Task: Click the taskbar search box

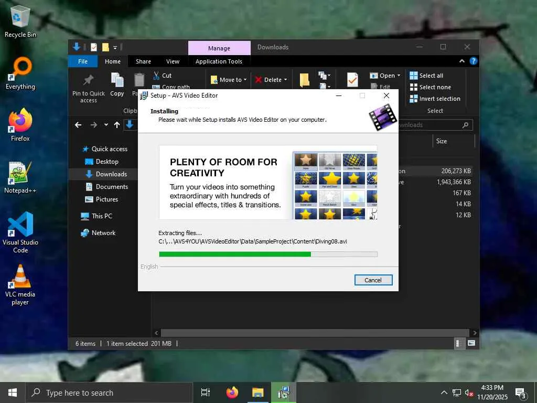Action: click(x=109, y=393)
